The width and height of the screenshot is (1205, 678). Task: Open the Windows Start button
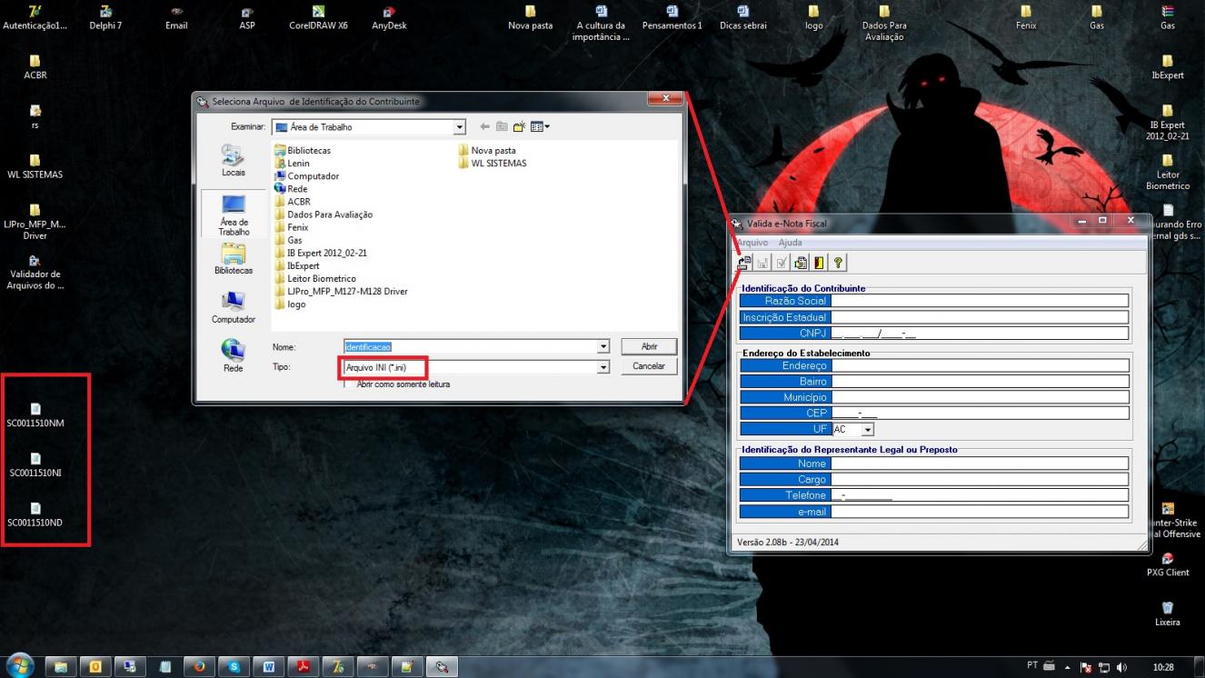[20, 666]
